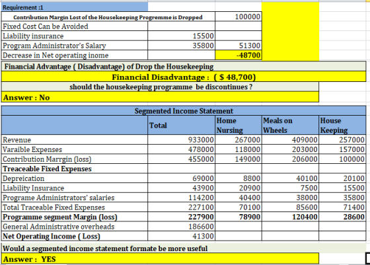Click the 'House Keeping' column header
The height and width of the screenshot is (265, 370).
coord(342,125)
